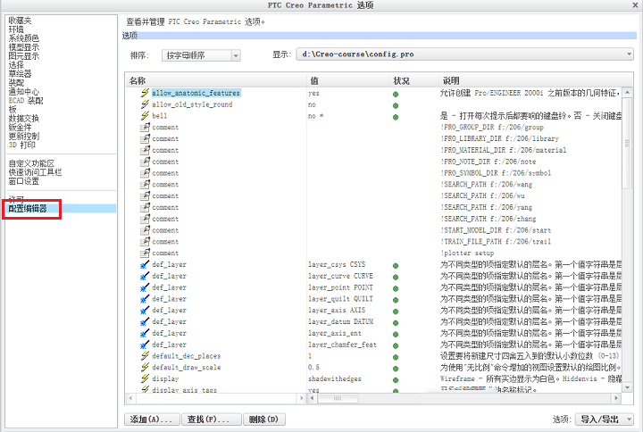Screen dimensions: 643x432
Task: Click the lightning icon beside default_dec_places
Action: (x=145, y=356)
